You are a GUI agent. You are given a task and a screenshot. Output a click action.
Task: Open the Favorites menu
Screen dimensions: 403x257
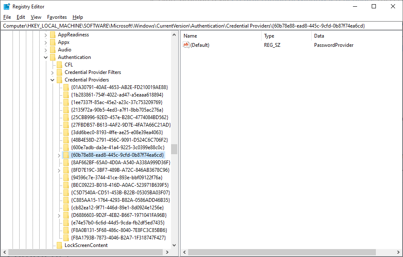[56, 17]
